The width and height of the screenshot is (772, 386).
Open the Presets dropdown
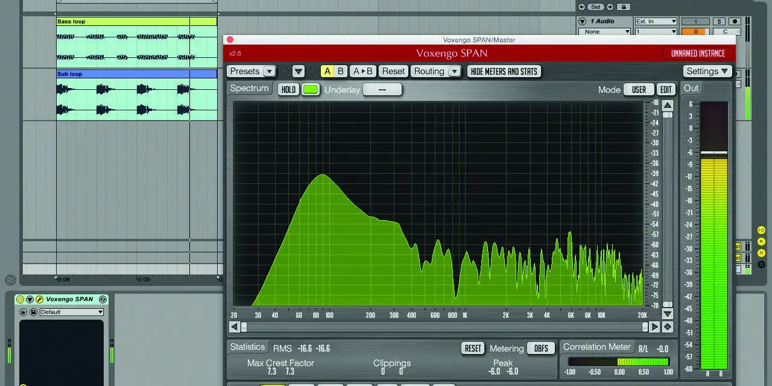252,71
